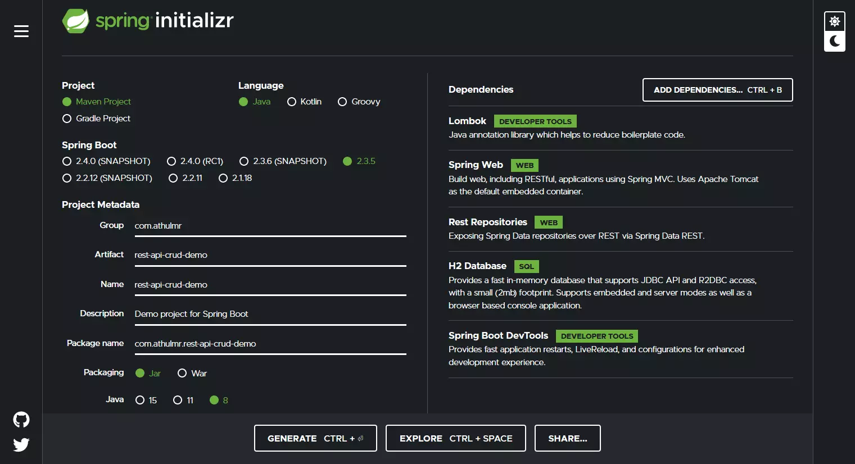855x464 pixels.
Task: Select Maven Project
Action: pos(96,102)
